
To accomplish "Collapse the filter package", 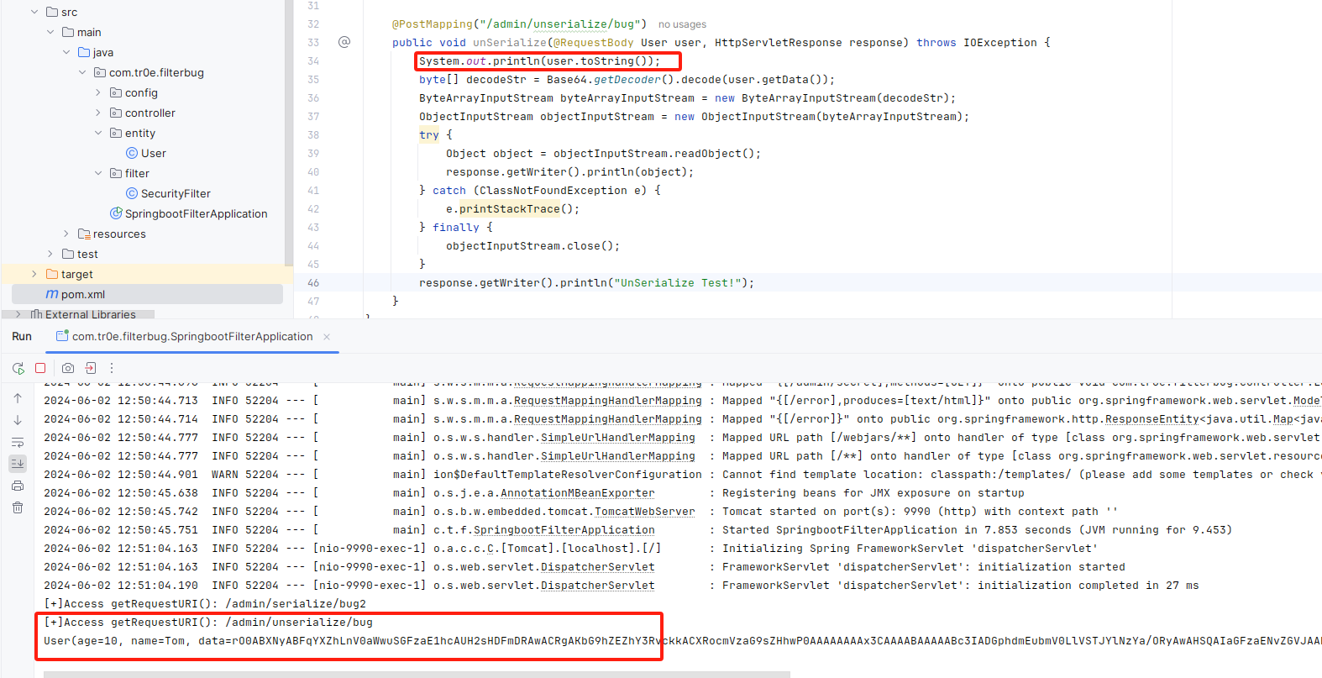I will 98,173.
